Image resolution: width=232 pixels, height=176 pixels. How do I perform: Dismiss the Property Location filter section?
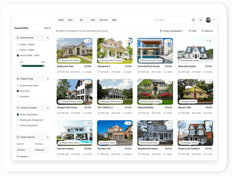tap(47, 108)
